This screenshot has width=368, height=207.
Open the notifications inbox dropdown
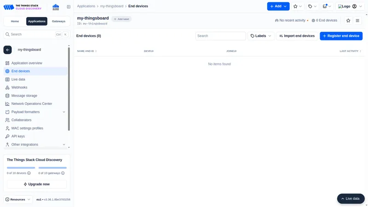click(x=327, y=6)
